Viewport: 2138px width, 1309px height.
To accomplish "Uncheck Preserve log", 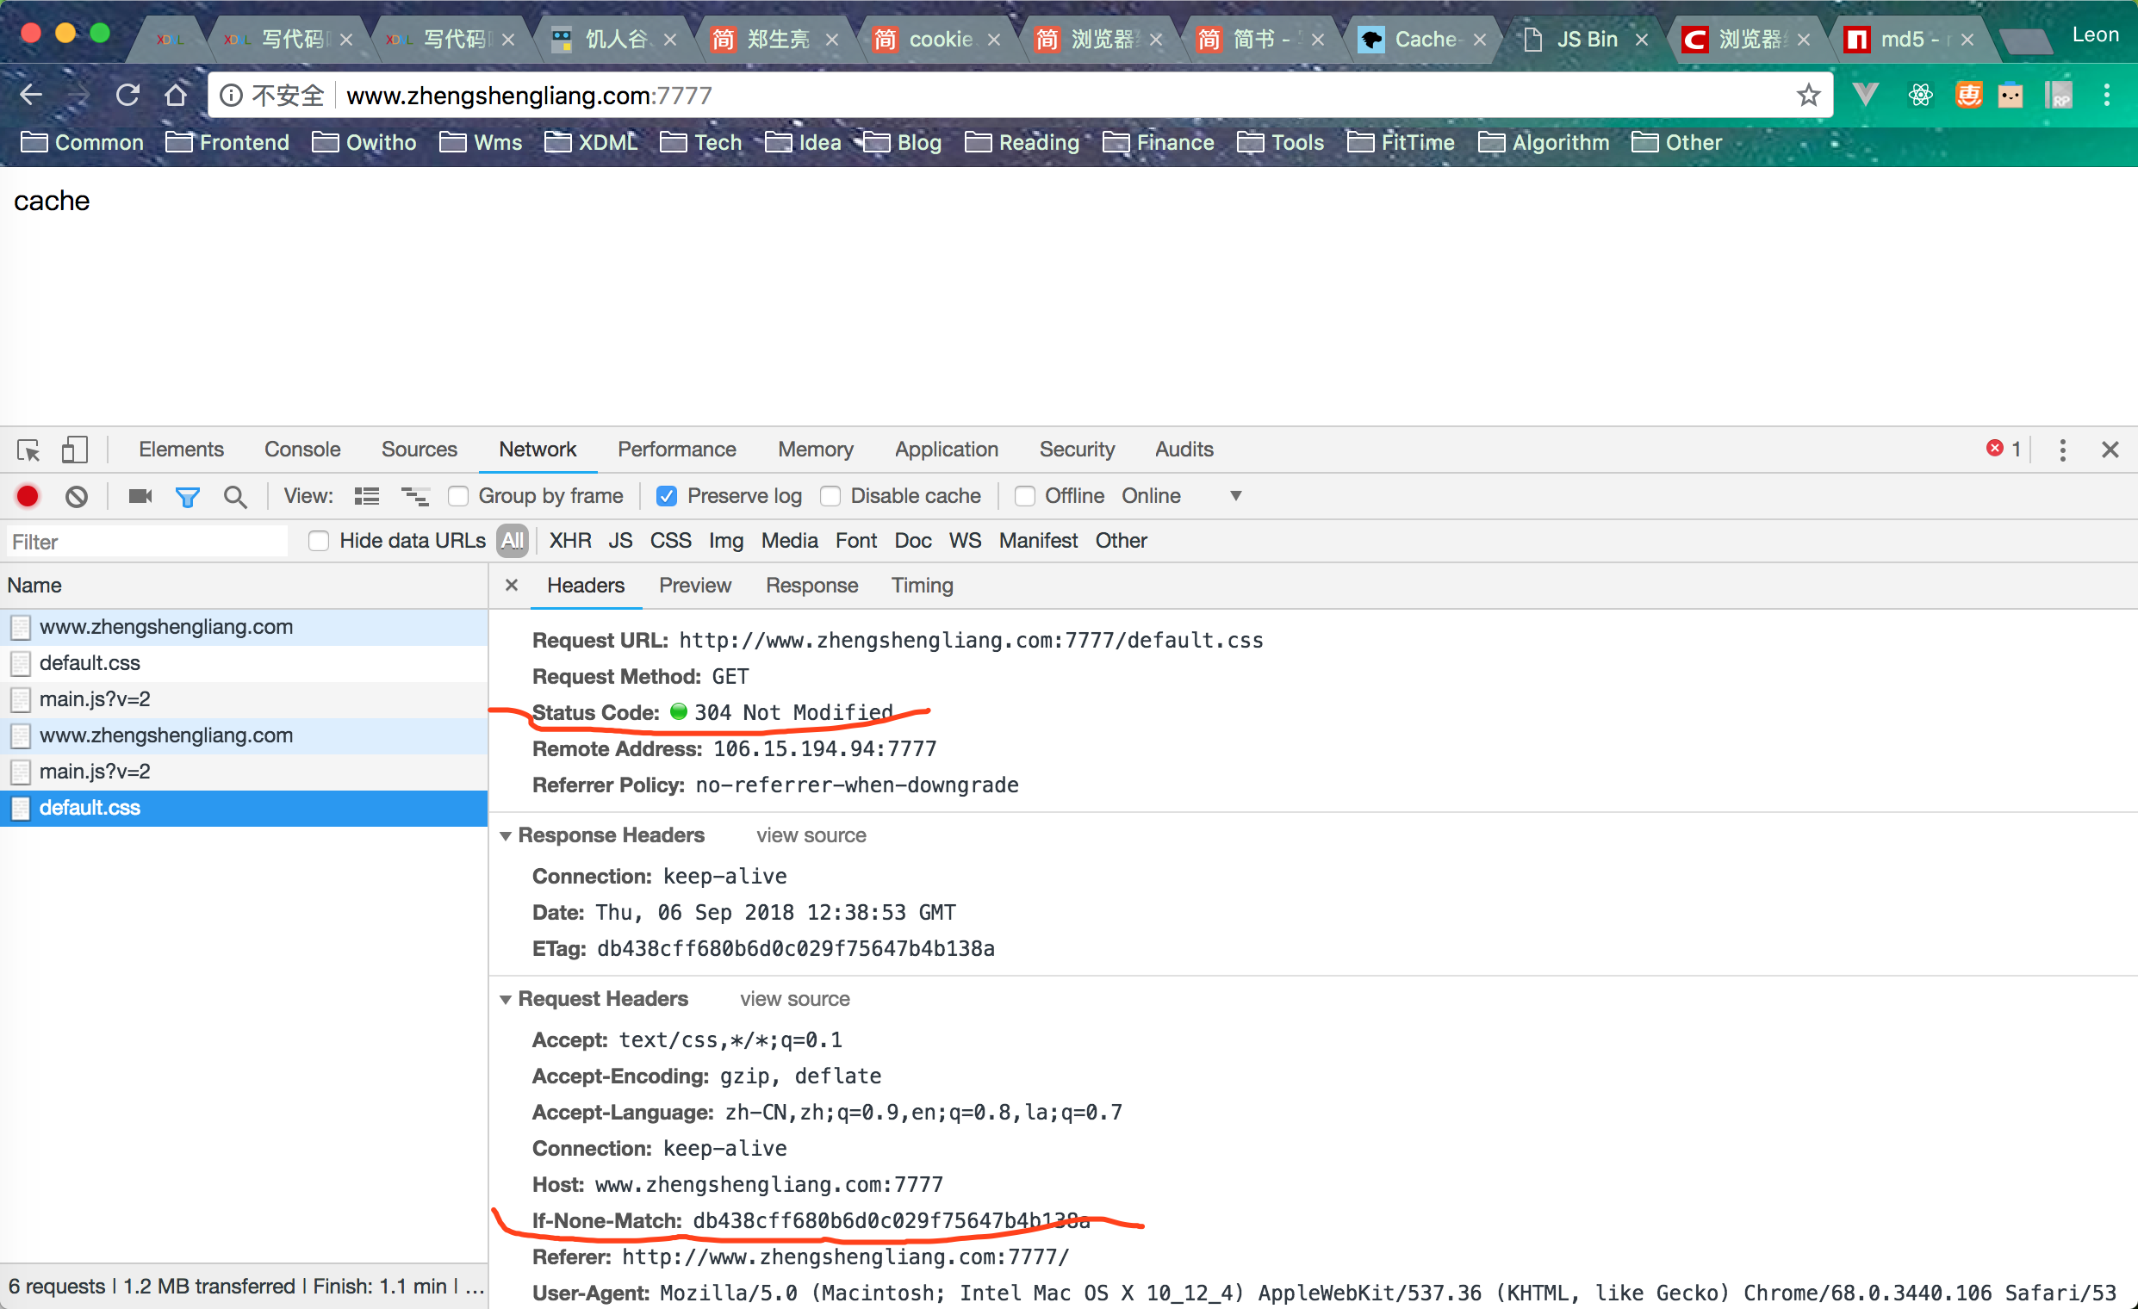I will tap(667, 495).
